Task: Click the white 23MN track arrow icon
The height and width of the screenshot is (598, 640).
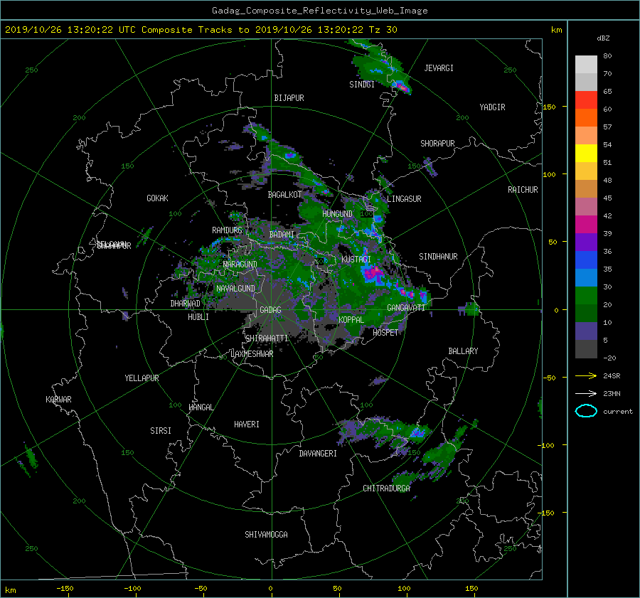Action: [586, 393]
